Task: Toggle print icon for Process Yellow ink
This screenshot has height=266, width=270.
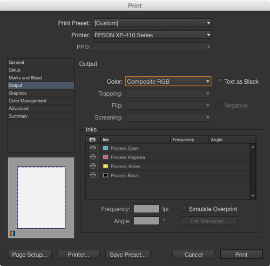Action: pyautogui.click(x=93, y=166)
